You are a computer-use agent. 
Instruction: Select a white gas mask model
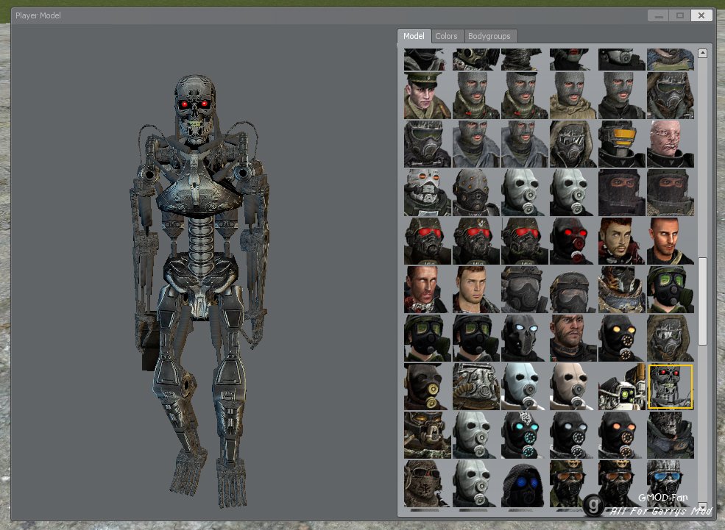click(523, 387)
